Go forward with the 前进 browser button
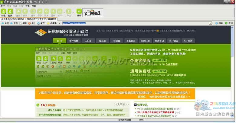This screenshot has height=123, width=236. pyautogui.click(x=14, y=23)
